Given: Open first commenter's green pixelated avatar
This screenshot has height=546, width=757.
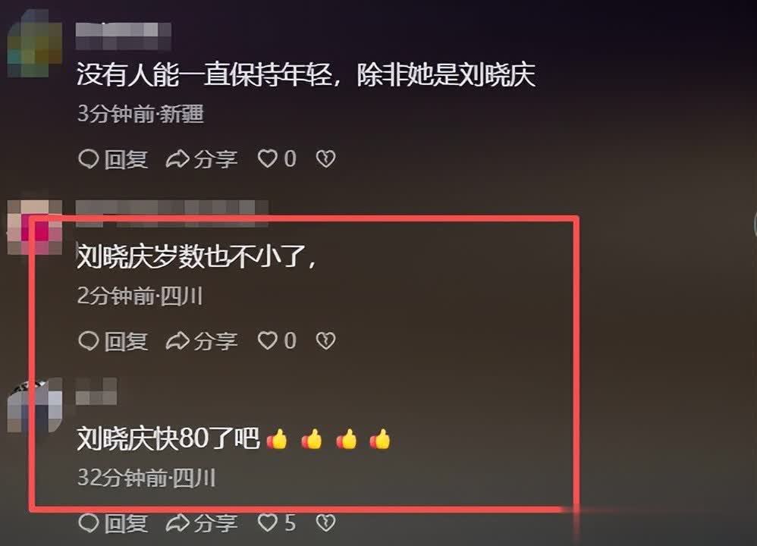Looking at the screenshot, I should click(35, 44).
